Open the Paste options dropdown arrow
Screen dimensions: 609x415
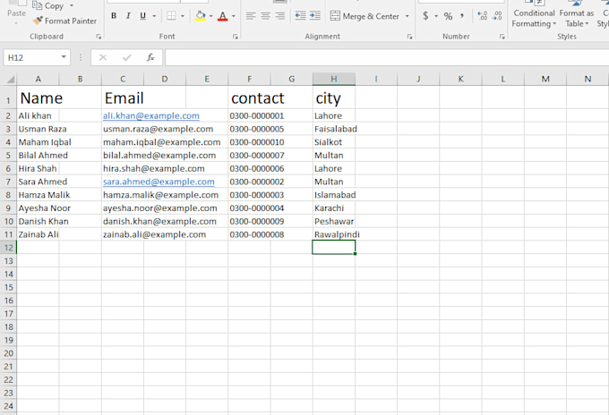(16, 23)
